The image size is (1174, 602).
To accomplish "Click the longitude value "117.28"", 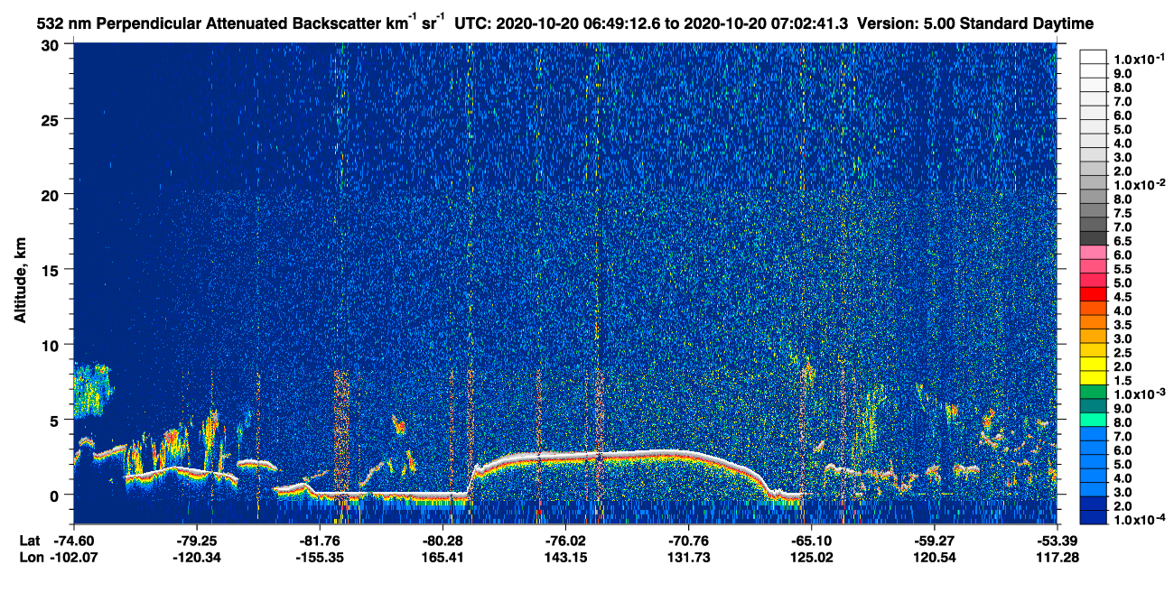I will (x=1057, y=558).
